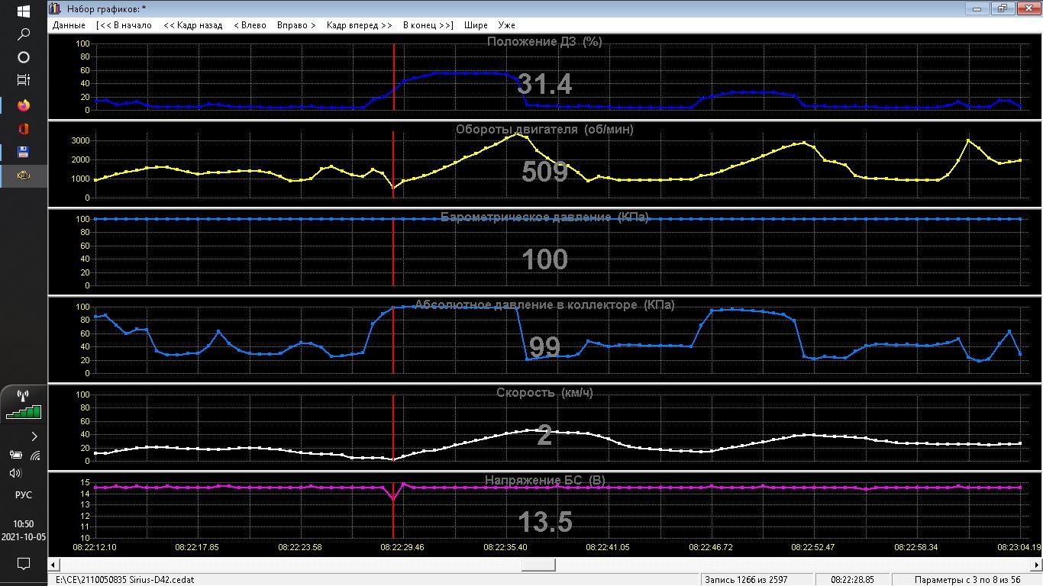Shift the graph left with Влево

pos(250,25)
